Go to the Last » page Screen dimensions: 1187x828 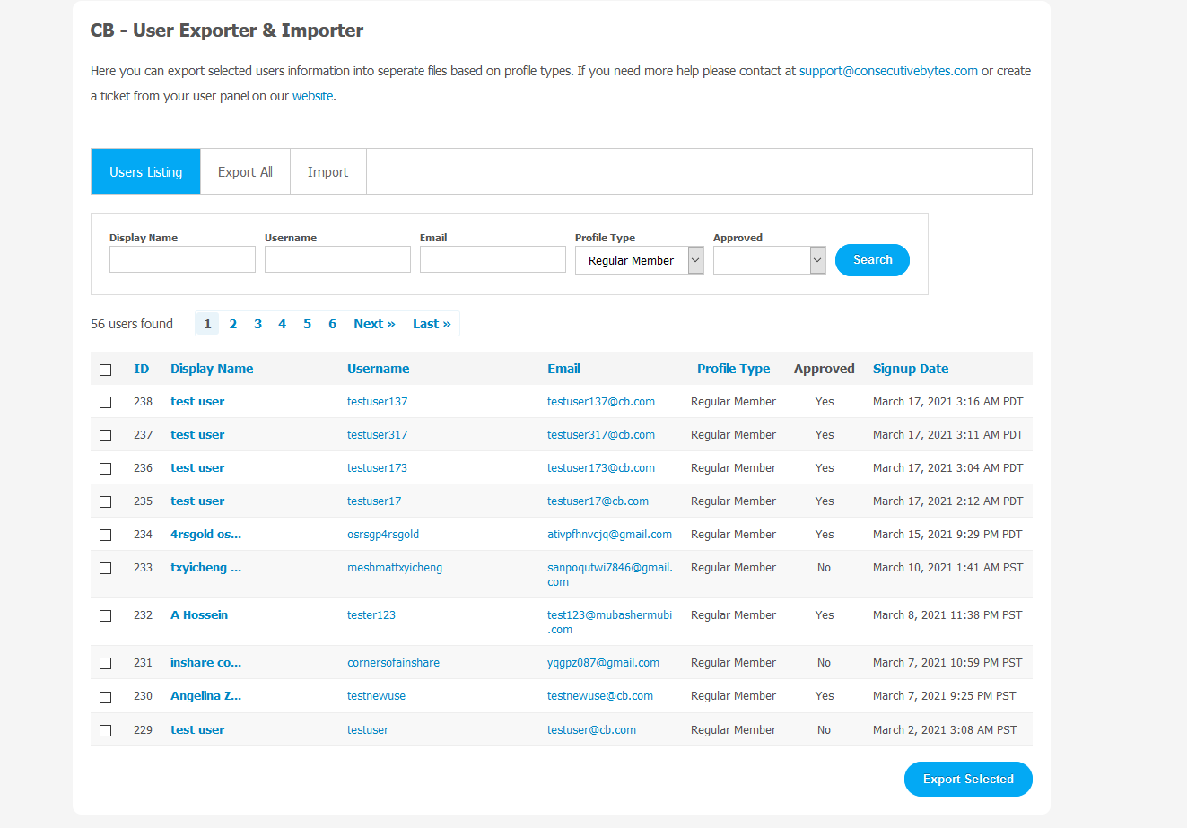coord(432,324)
